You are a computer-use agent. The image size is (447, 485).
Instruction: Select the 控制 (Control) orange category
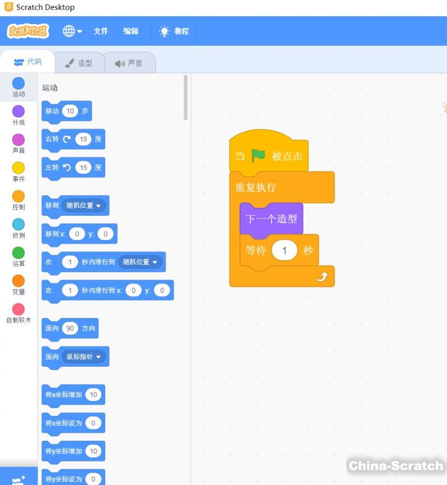pyautogui.click(x=18, y=200)
